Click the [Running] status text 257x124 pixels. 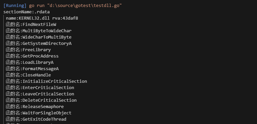point(15,6)
